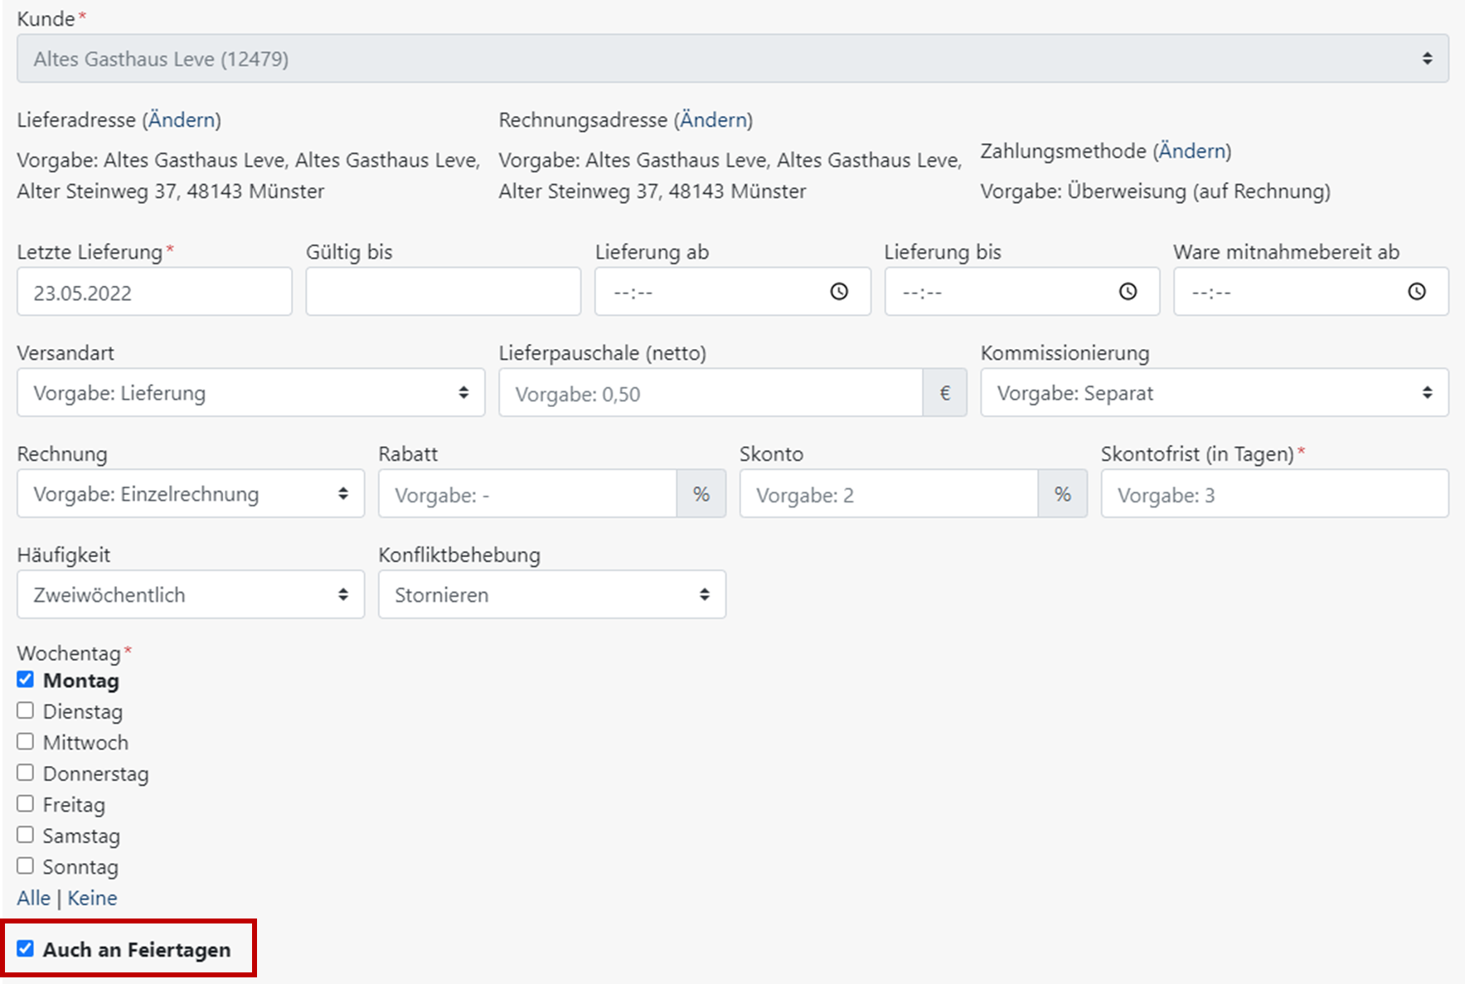
Task: Expand the Häufigkeit dropdown showing Zweiwöchentlich
Action: click(191, 594)
